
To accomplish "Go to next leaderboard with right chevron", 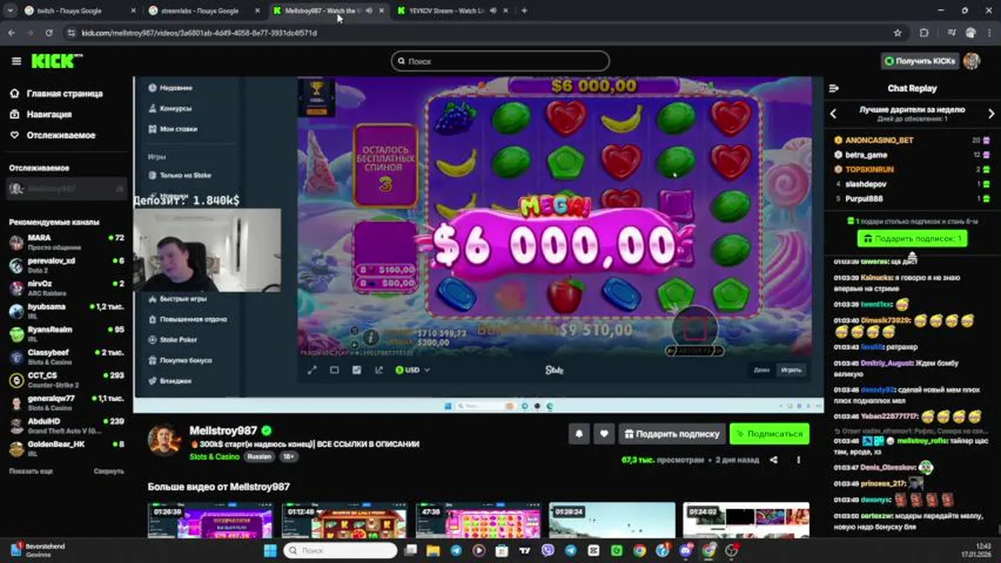I will (991, 114).
